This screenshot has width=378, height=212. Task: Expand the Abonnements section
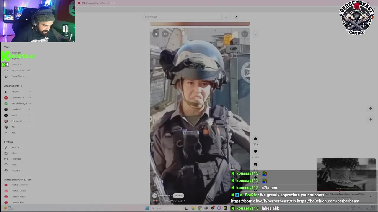click(x=13, y=86)
